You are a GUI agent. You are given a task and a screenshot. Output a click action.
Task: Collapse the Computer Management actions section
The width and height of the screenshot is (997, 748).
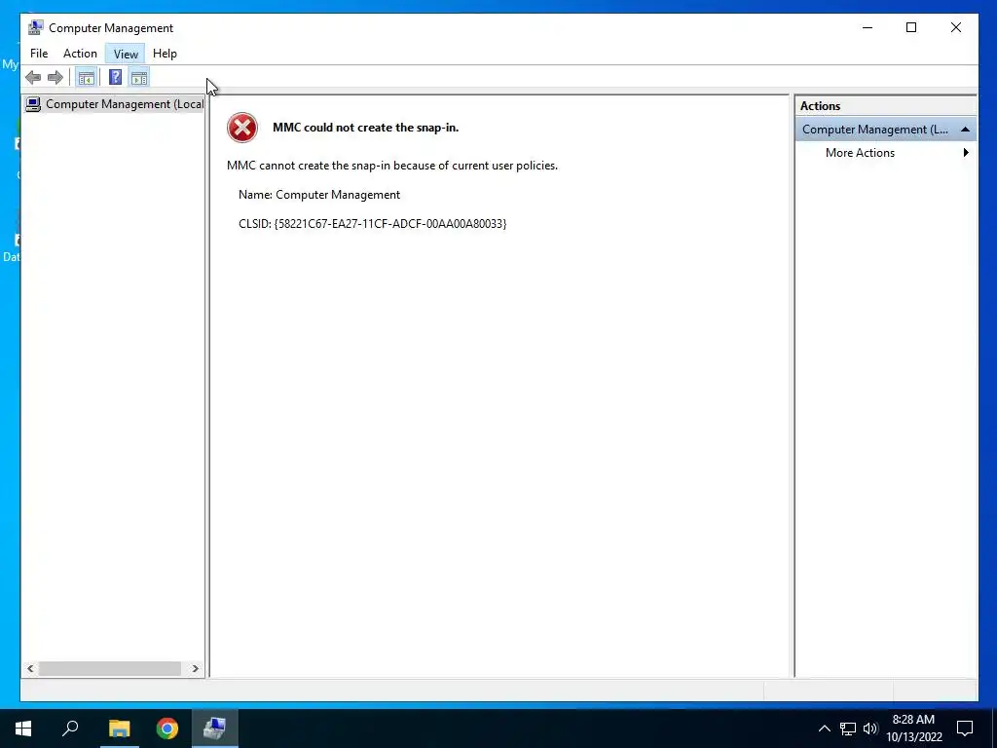click(965, 130)
